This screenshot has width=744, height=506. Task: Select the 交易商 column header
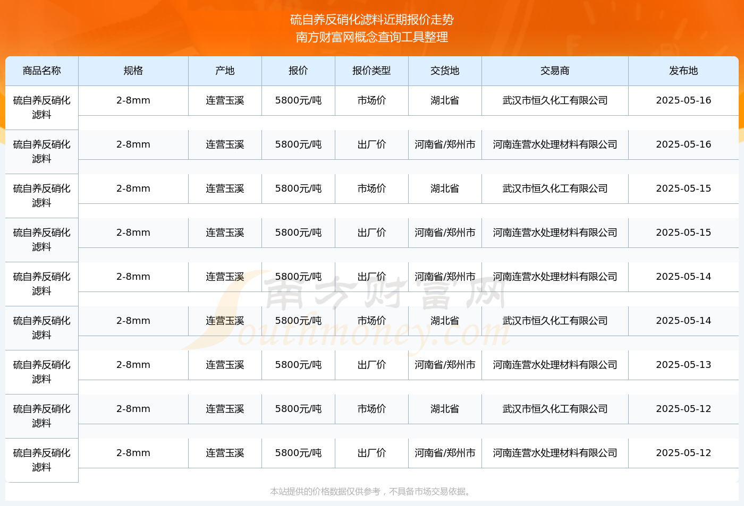pyautogui.click(x=555, y=71)
